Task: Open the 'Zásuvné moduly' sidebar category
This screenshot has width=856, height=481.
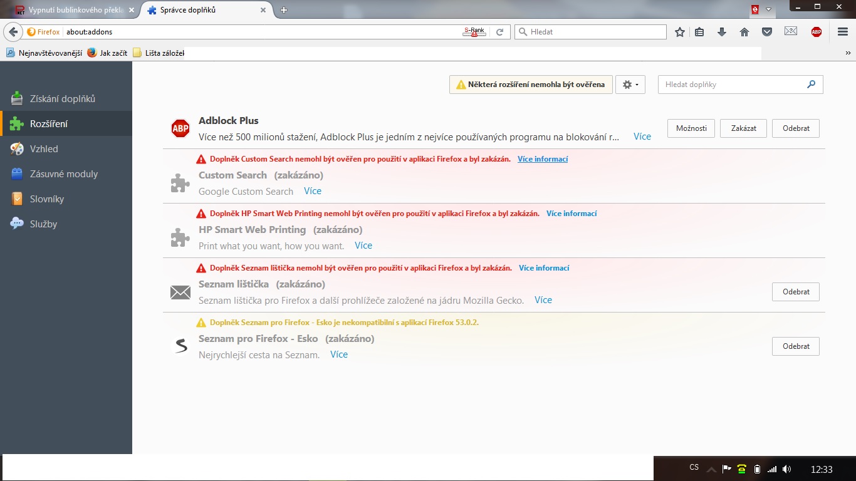Action: coord(66,174)
